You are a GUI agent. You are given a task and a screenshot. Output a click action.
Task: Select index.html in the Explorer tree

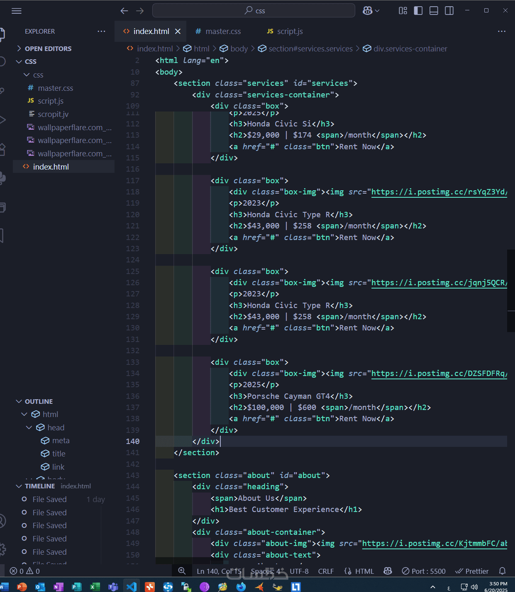tap(64, 167)
